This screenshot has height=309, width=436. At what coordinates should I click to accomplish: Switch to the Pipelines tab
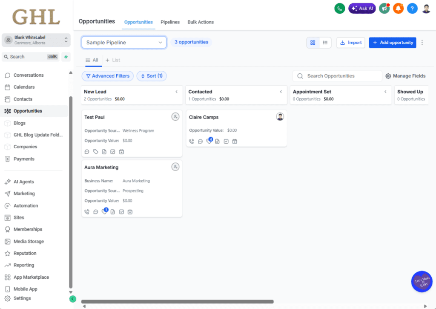pyautogui.click(x=170, y=22)
